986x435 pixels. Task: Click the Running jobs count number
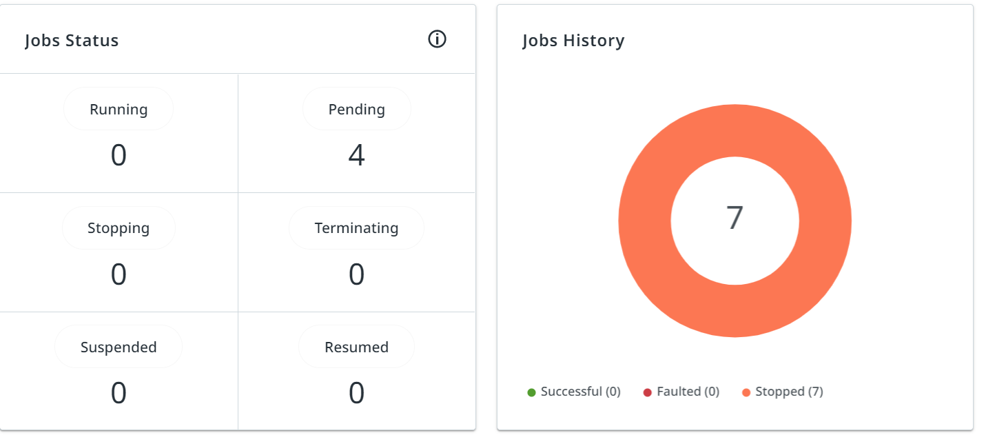pos(119,156)
